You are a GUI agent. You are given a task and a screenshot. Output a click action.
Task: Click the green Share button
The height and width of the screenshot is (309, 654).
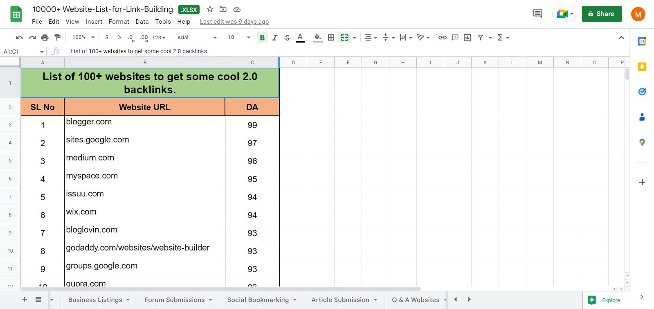(602, 14)
